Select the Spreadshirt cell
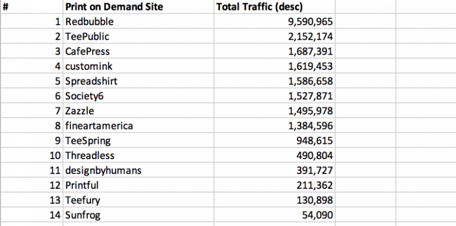This screenshot has height=226, width=456. click(x=138, y=81)
